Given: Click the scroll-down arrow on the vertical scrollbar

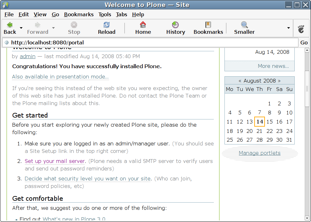Looking at the screenshot, I should pyautogui.click(x=307, y=218).
